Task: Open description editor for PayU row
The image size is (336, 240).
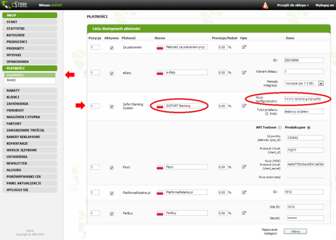Action: tap(244, 166)
